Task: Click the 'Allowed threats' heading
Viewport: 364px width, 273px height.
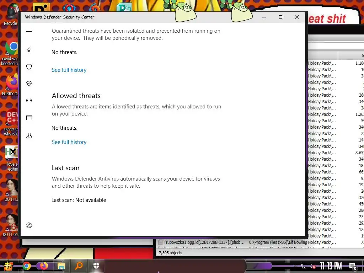Action: (76, 96)
